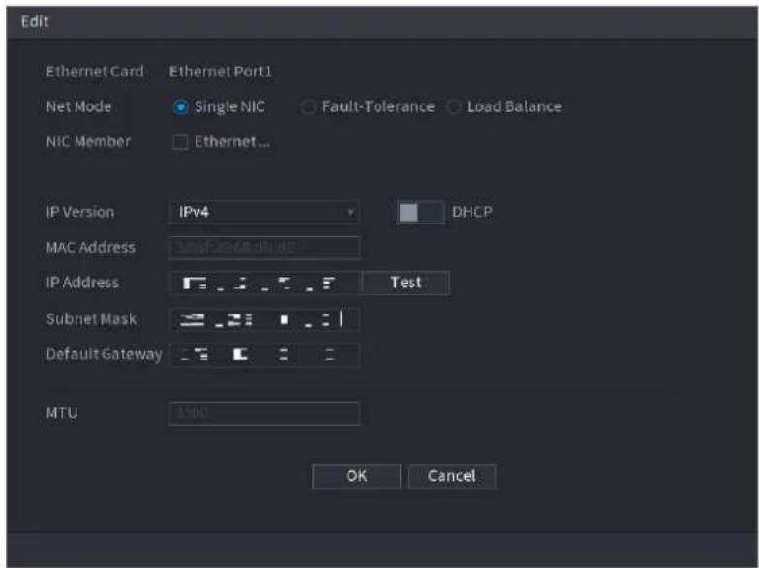Click the Ethernet Port1 text
This screenshot has width=759, height=568.
pos(221,72)
